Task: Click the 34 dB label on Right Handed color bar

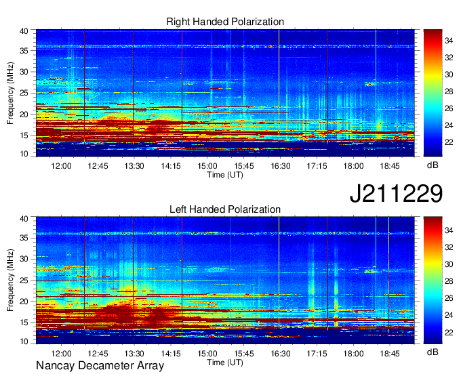Action: pos(449,41)
